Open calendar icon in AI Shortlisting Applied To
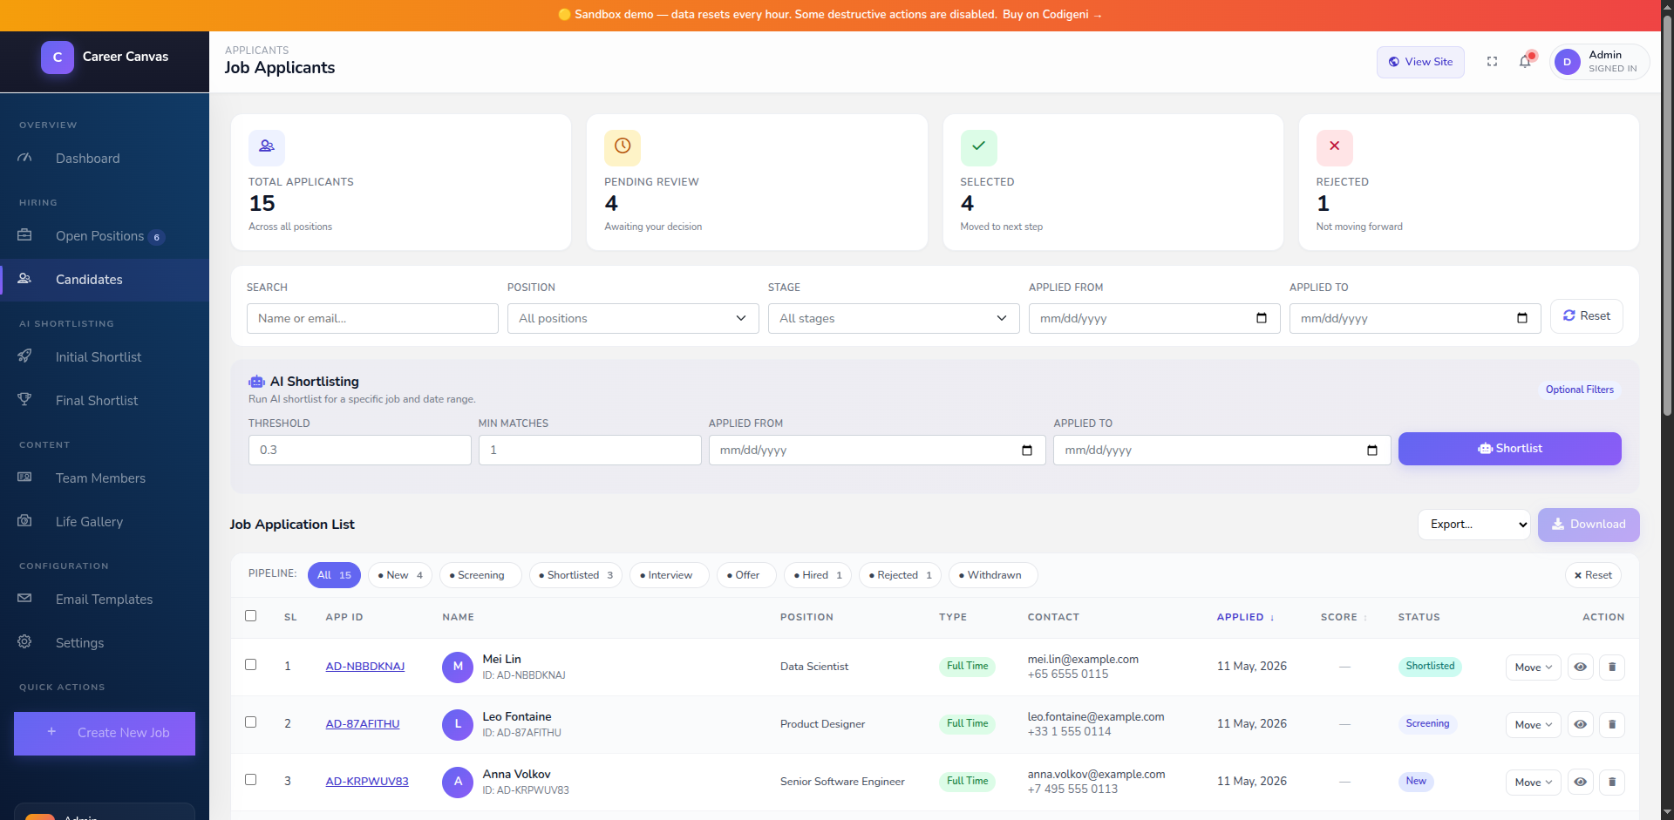 (x=1371, y=451)
